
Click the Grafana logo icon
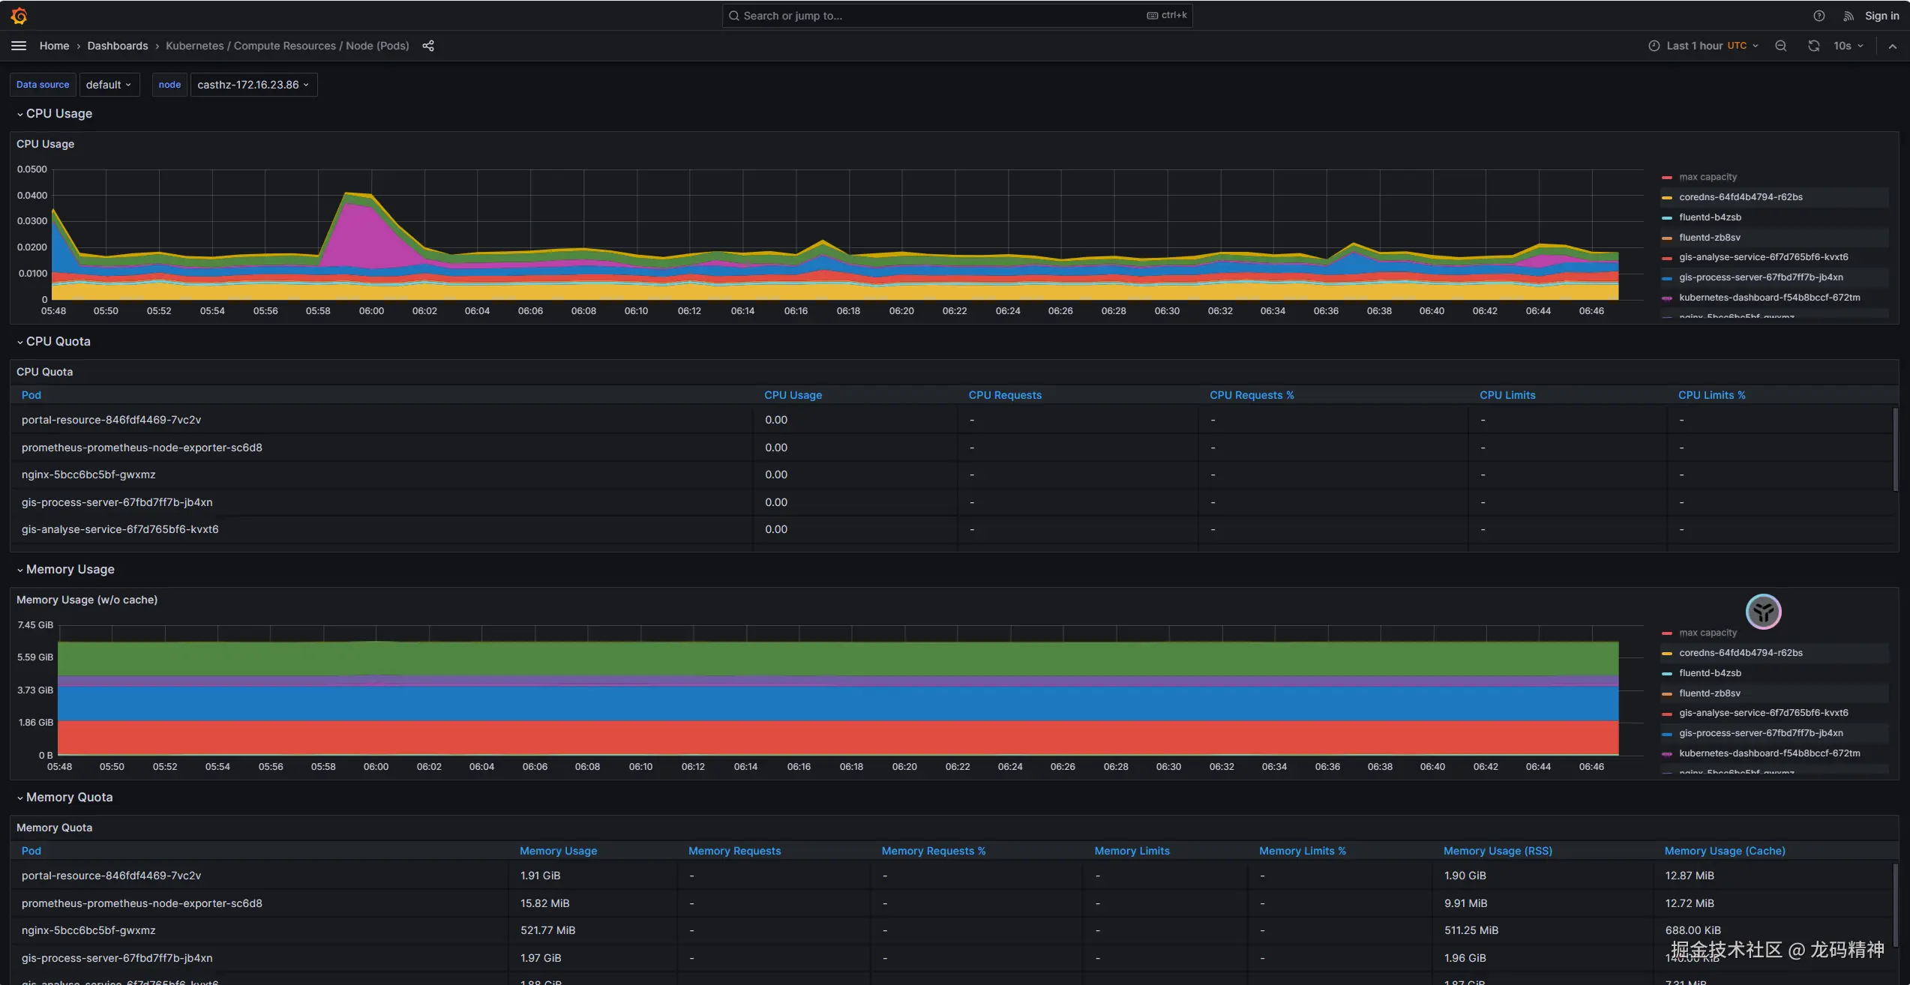(x=19, y=16)
